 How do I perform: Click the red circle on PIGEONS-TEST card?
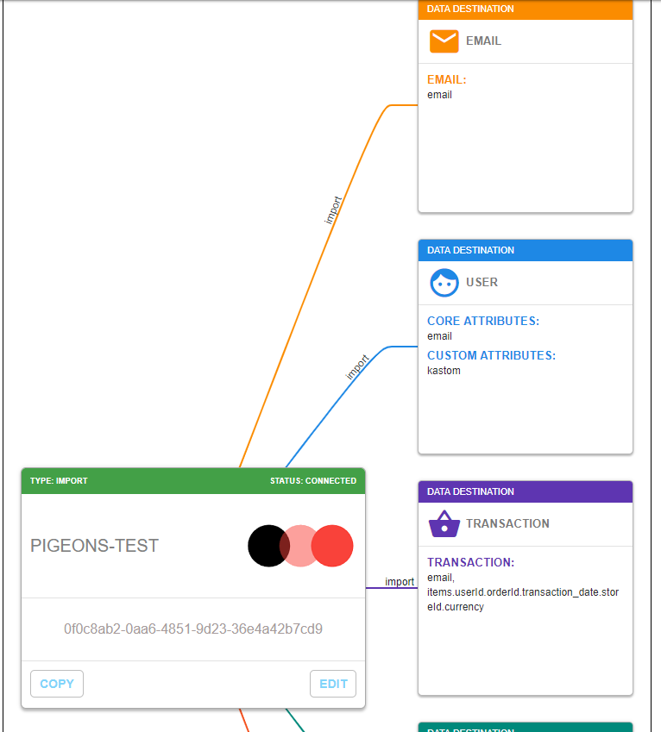click(x=332, y=546)
